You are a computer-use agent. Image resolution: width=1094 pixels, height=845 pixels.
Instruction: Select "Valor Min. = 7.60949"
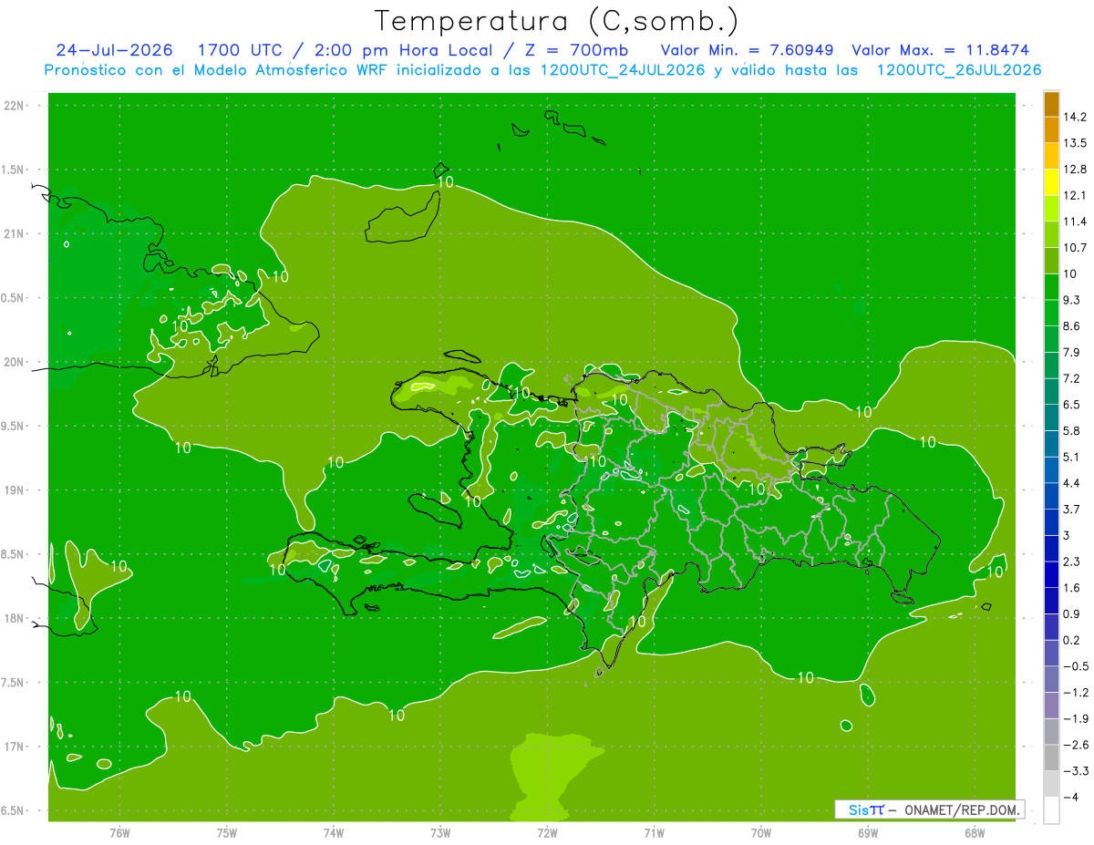[x=748, y=50]
